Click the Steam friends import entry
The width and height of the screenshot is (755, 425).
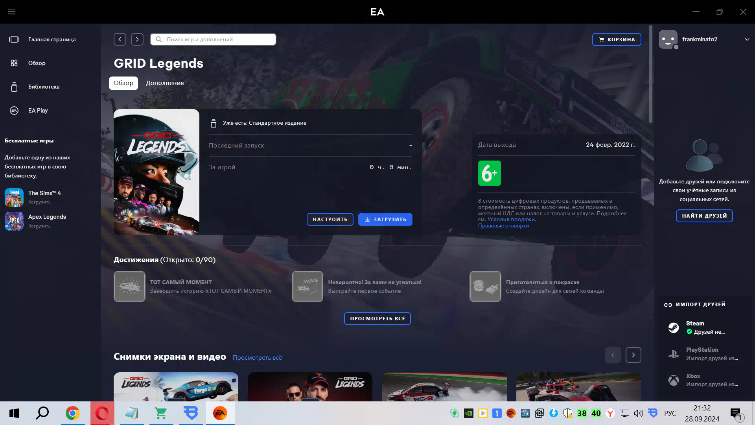[704, 327]
